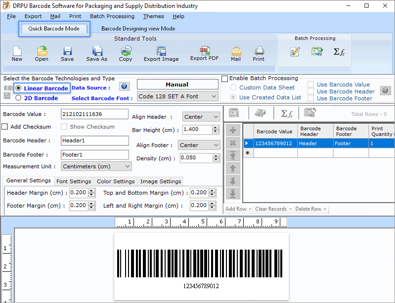This screenshot has height=303, width=395.
Task: Click the plus add row icon
Action: [233, 130]
